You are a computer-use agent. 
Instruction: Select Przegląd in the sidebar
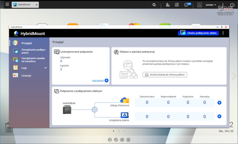(x=29, y=43)
